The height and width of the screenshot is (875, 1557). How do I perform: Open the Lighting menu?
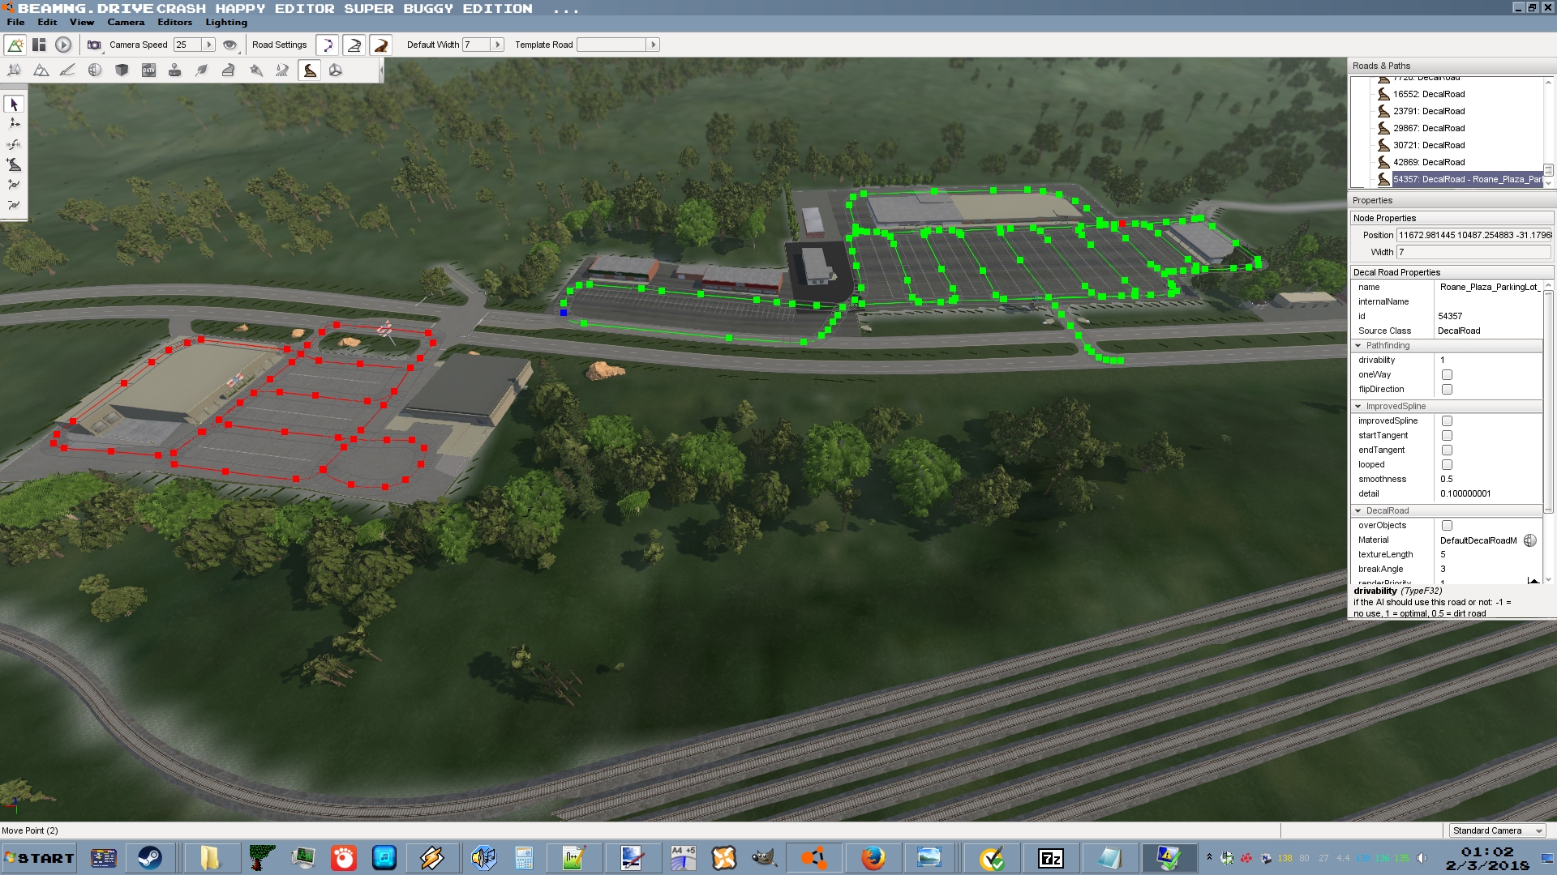(x=226, y=22)
